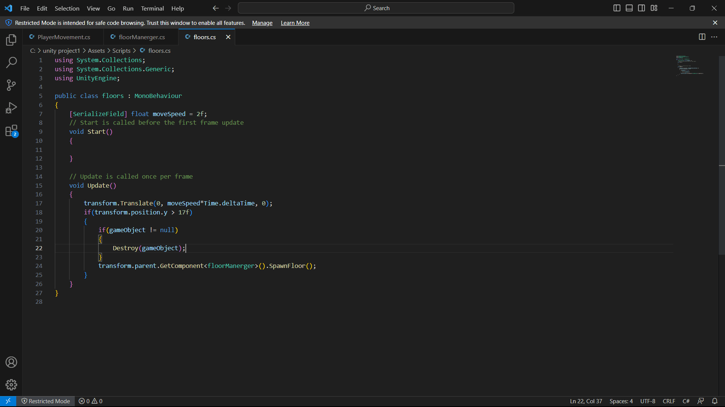This screenshot has width=725, height=407.
Task: Open the Source Control view
Action: point(11,85)
